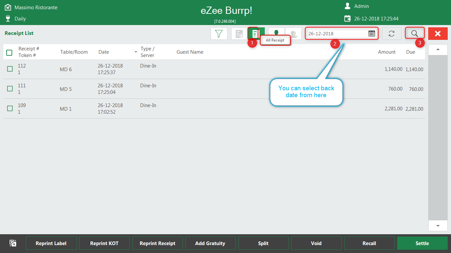Click the version number 7.0.248.004
This screenshot has width=451, height=253.
(225, 21)
